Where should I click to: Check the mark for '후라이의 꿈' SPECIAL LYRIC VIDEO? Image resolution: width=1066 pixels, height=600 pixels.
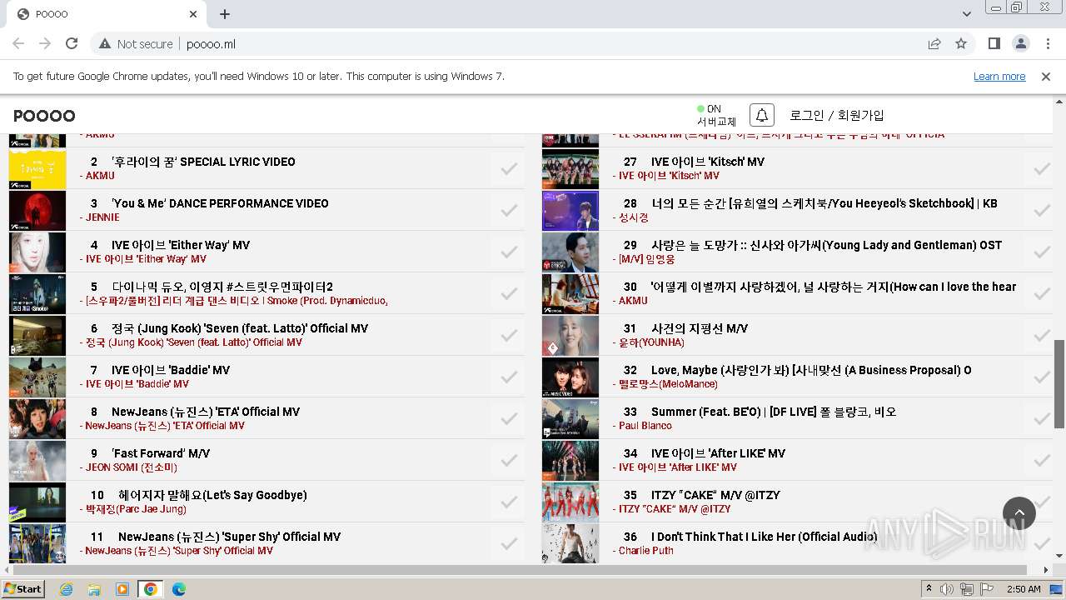pyautogui.click(x=509, y=168)
